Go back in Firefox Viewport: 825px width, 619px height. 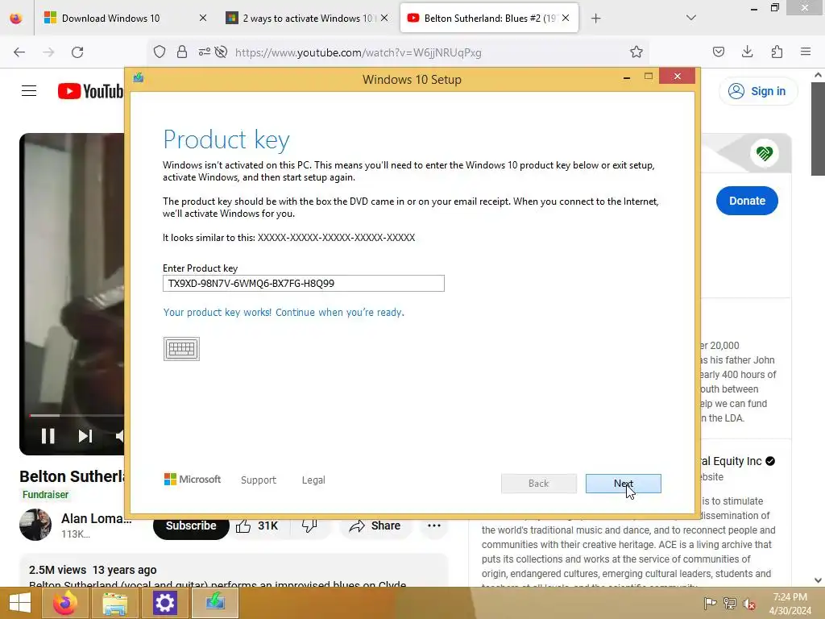tap(19, 52)
